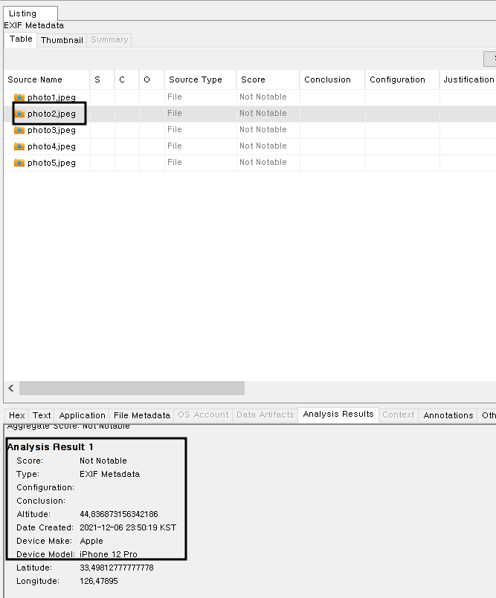This screenshot has height=598, width=496.
Task: Sort by C column header
Action: click(x=126, y=79)
